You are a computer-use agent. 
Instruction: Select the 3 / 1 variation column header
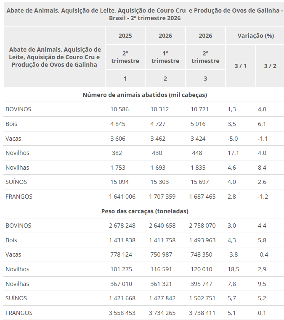pos(240,66)
